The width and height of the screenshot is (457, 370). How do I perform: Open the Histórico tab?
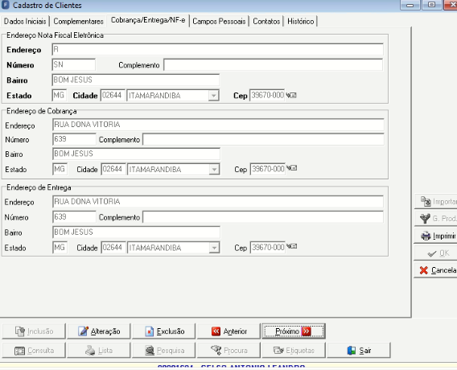(x=300, y=21)
